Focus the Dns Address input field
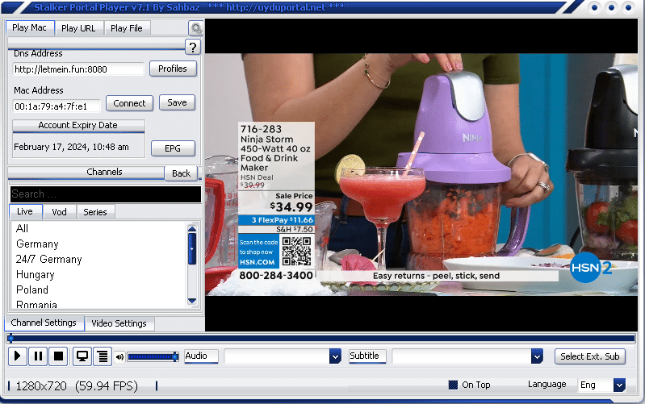This screenshot has width=645, height=404. [78, 69]
